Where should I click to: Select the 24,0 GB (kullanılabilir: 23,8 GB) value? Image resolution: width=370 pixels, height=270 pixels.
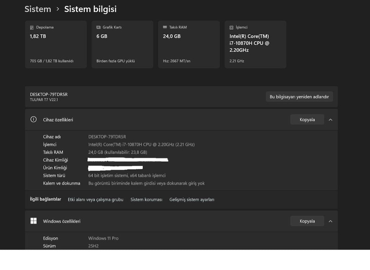coord(117,152)
